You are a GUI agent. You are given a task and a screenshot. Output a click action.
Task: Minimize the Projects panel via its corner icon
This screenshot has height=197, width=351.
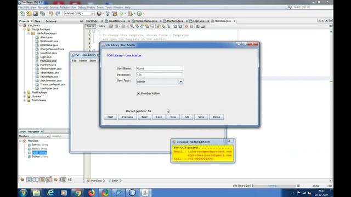point(81,21)
